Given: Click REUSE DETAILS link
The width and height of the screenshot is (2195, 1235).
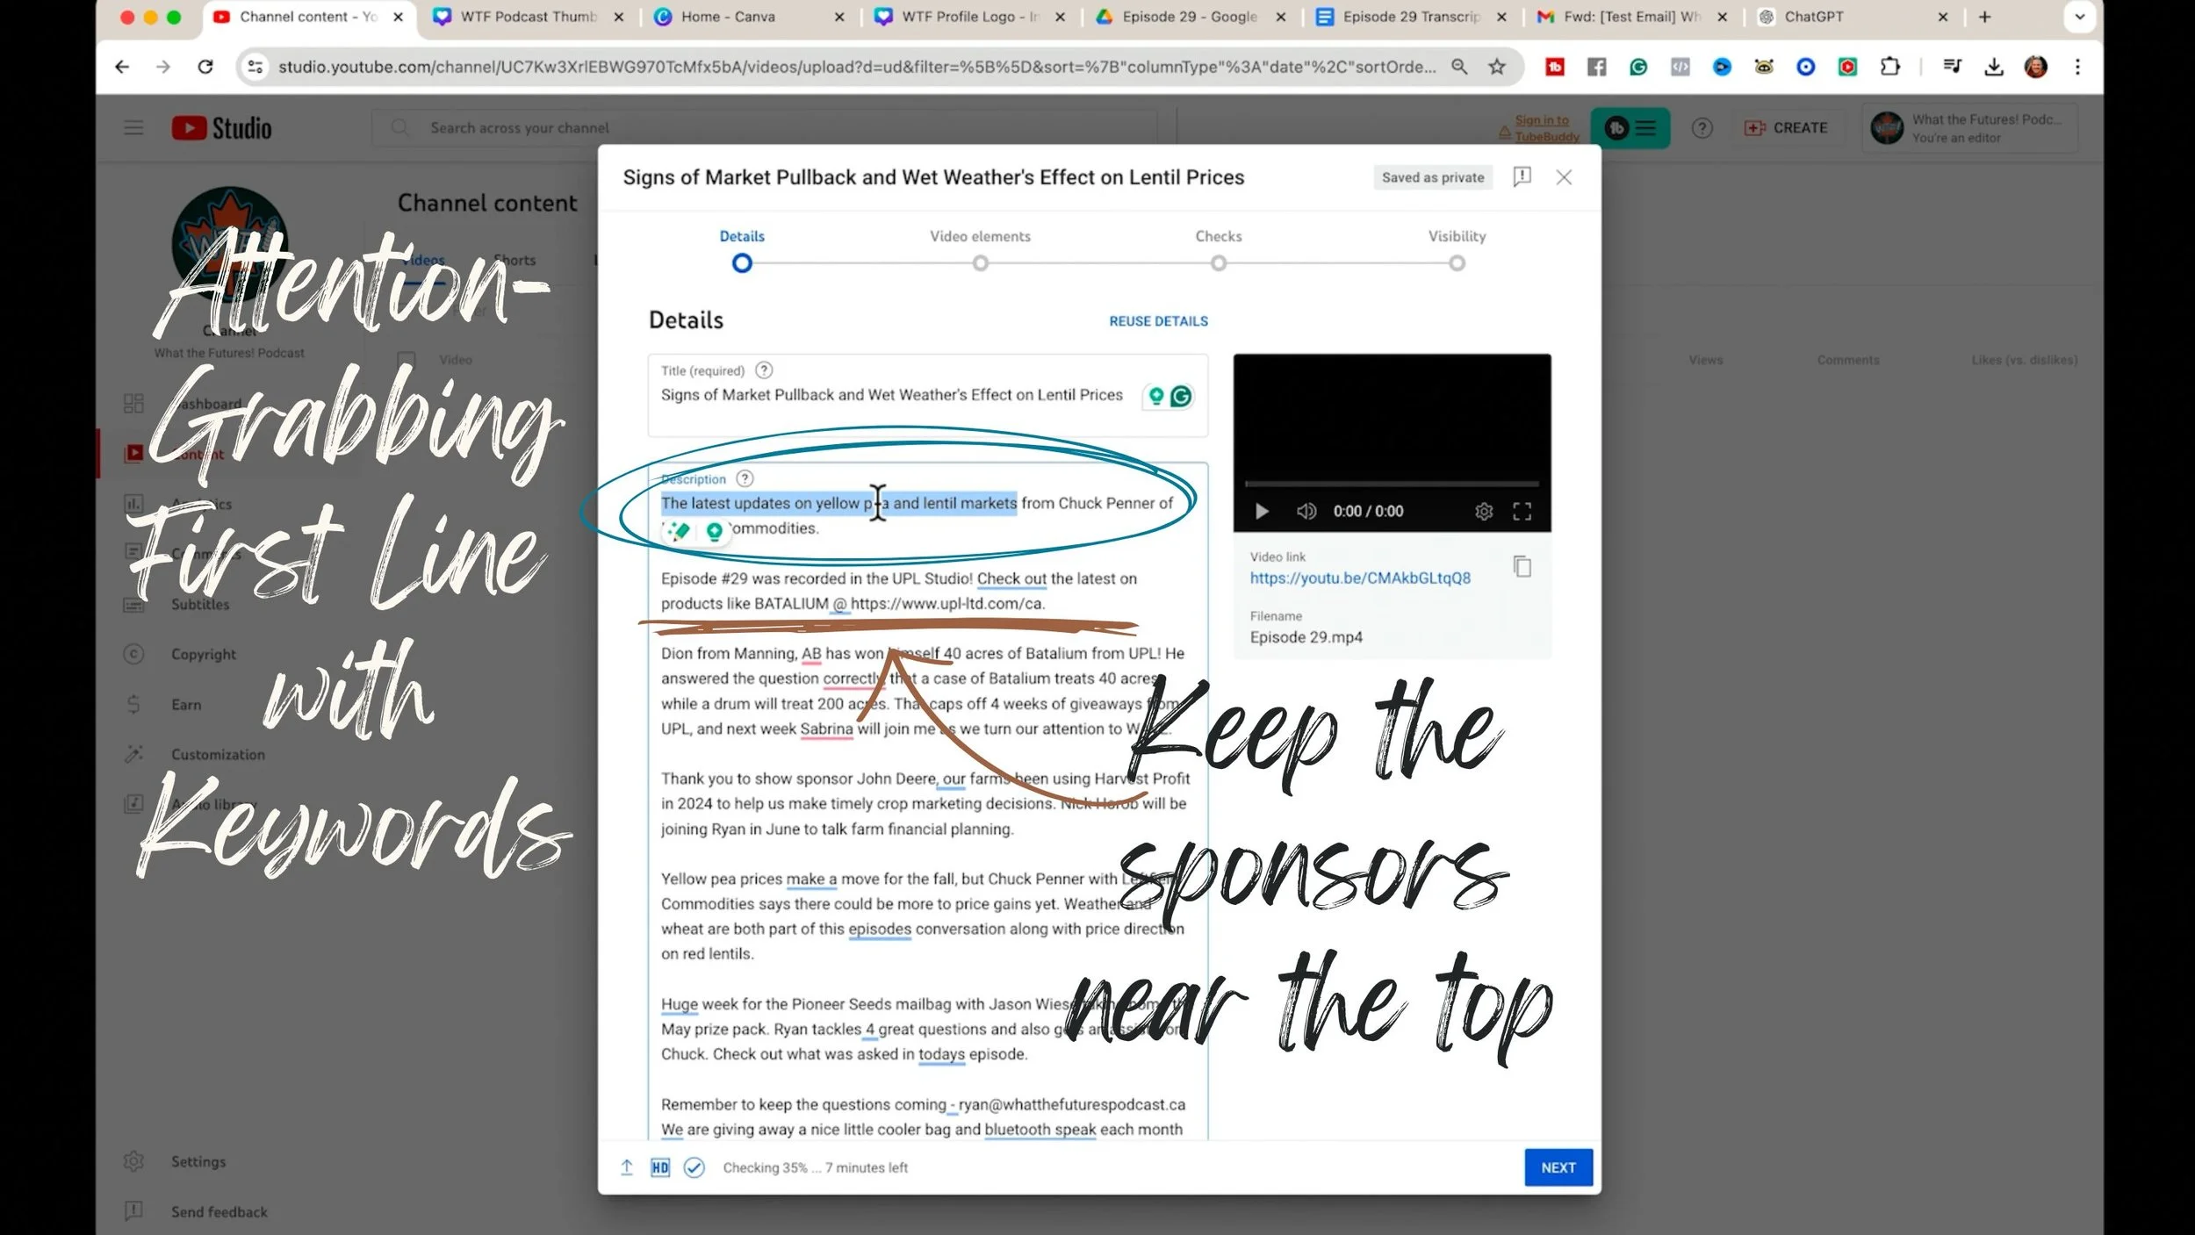Looking at the screenshot, I should (1158, 321).
